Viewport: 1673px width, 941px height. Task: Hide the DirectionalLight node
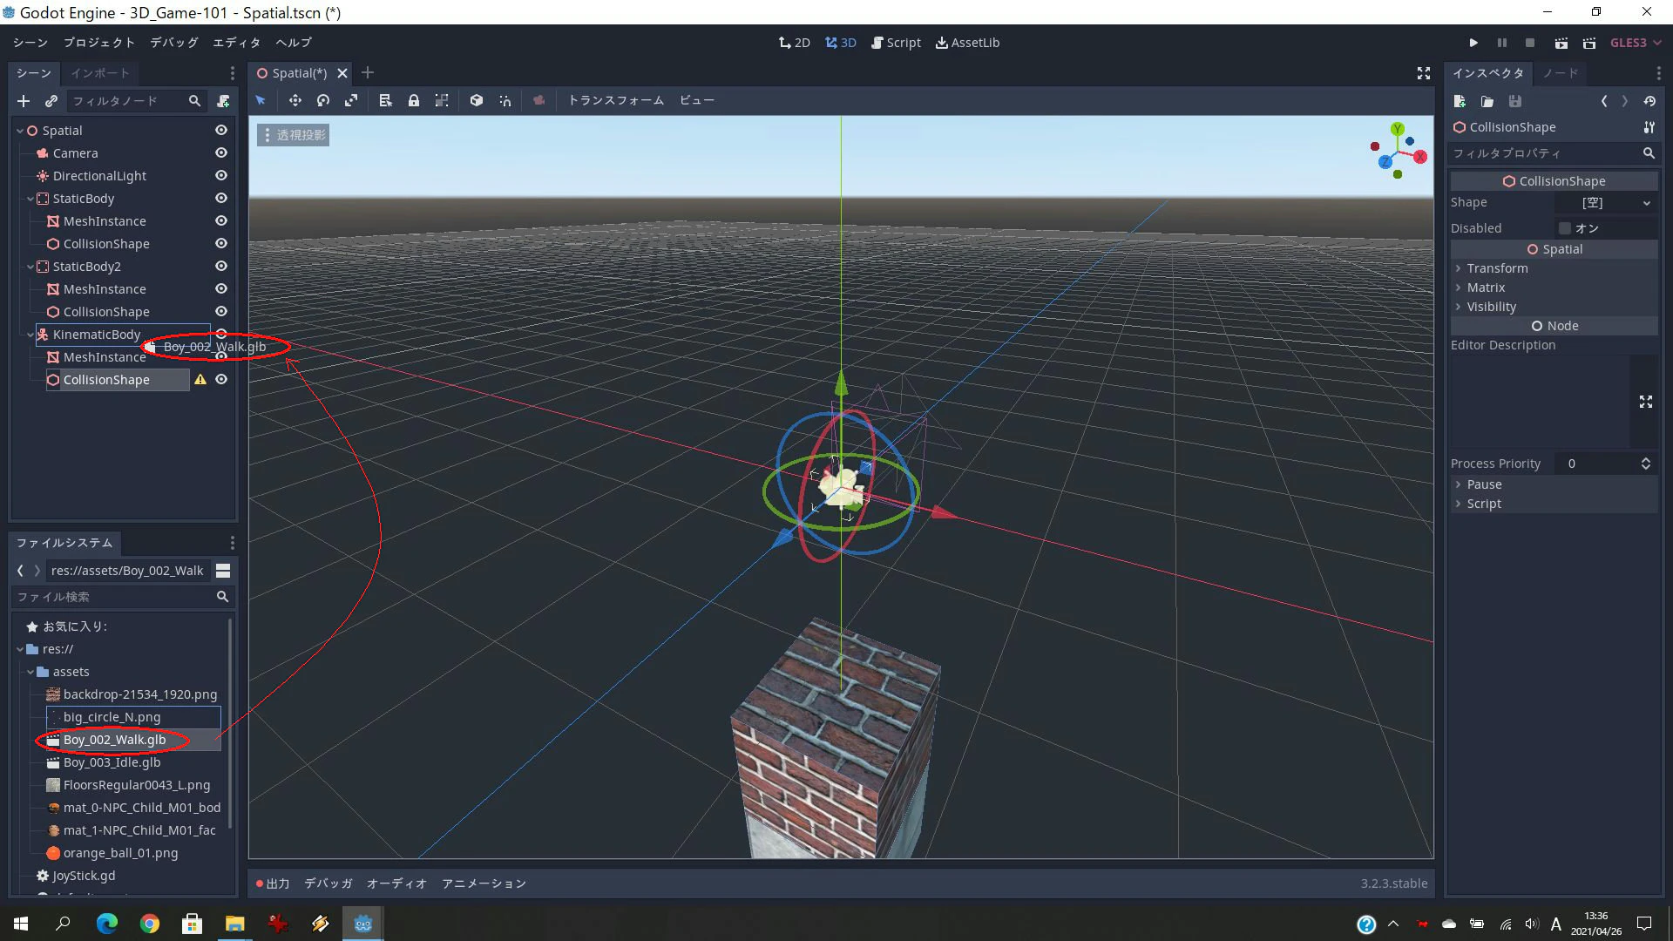coord(221,176)
